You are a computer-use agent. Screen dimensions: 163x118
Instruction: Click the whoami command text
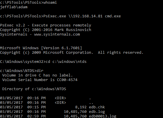(50, 2)
